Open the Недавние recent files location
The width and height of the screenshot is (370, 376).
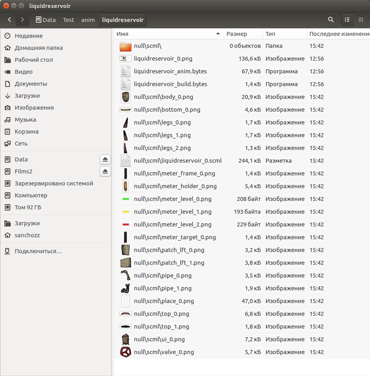pyautogui.click(x=28, y=36)
